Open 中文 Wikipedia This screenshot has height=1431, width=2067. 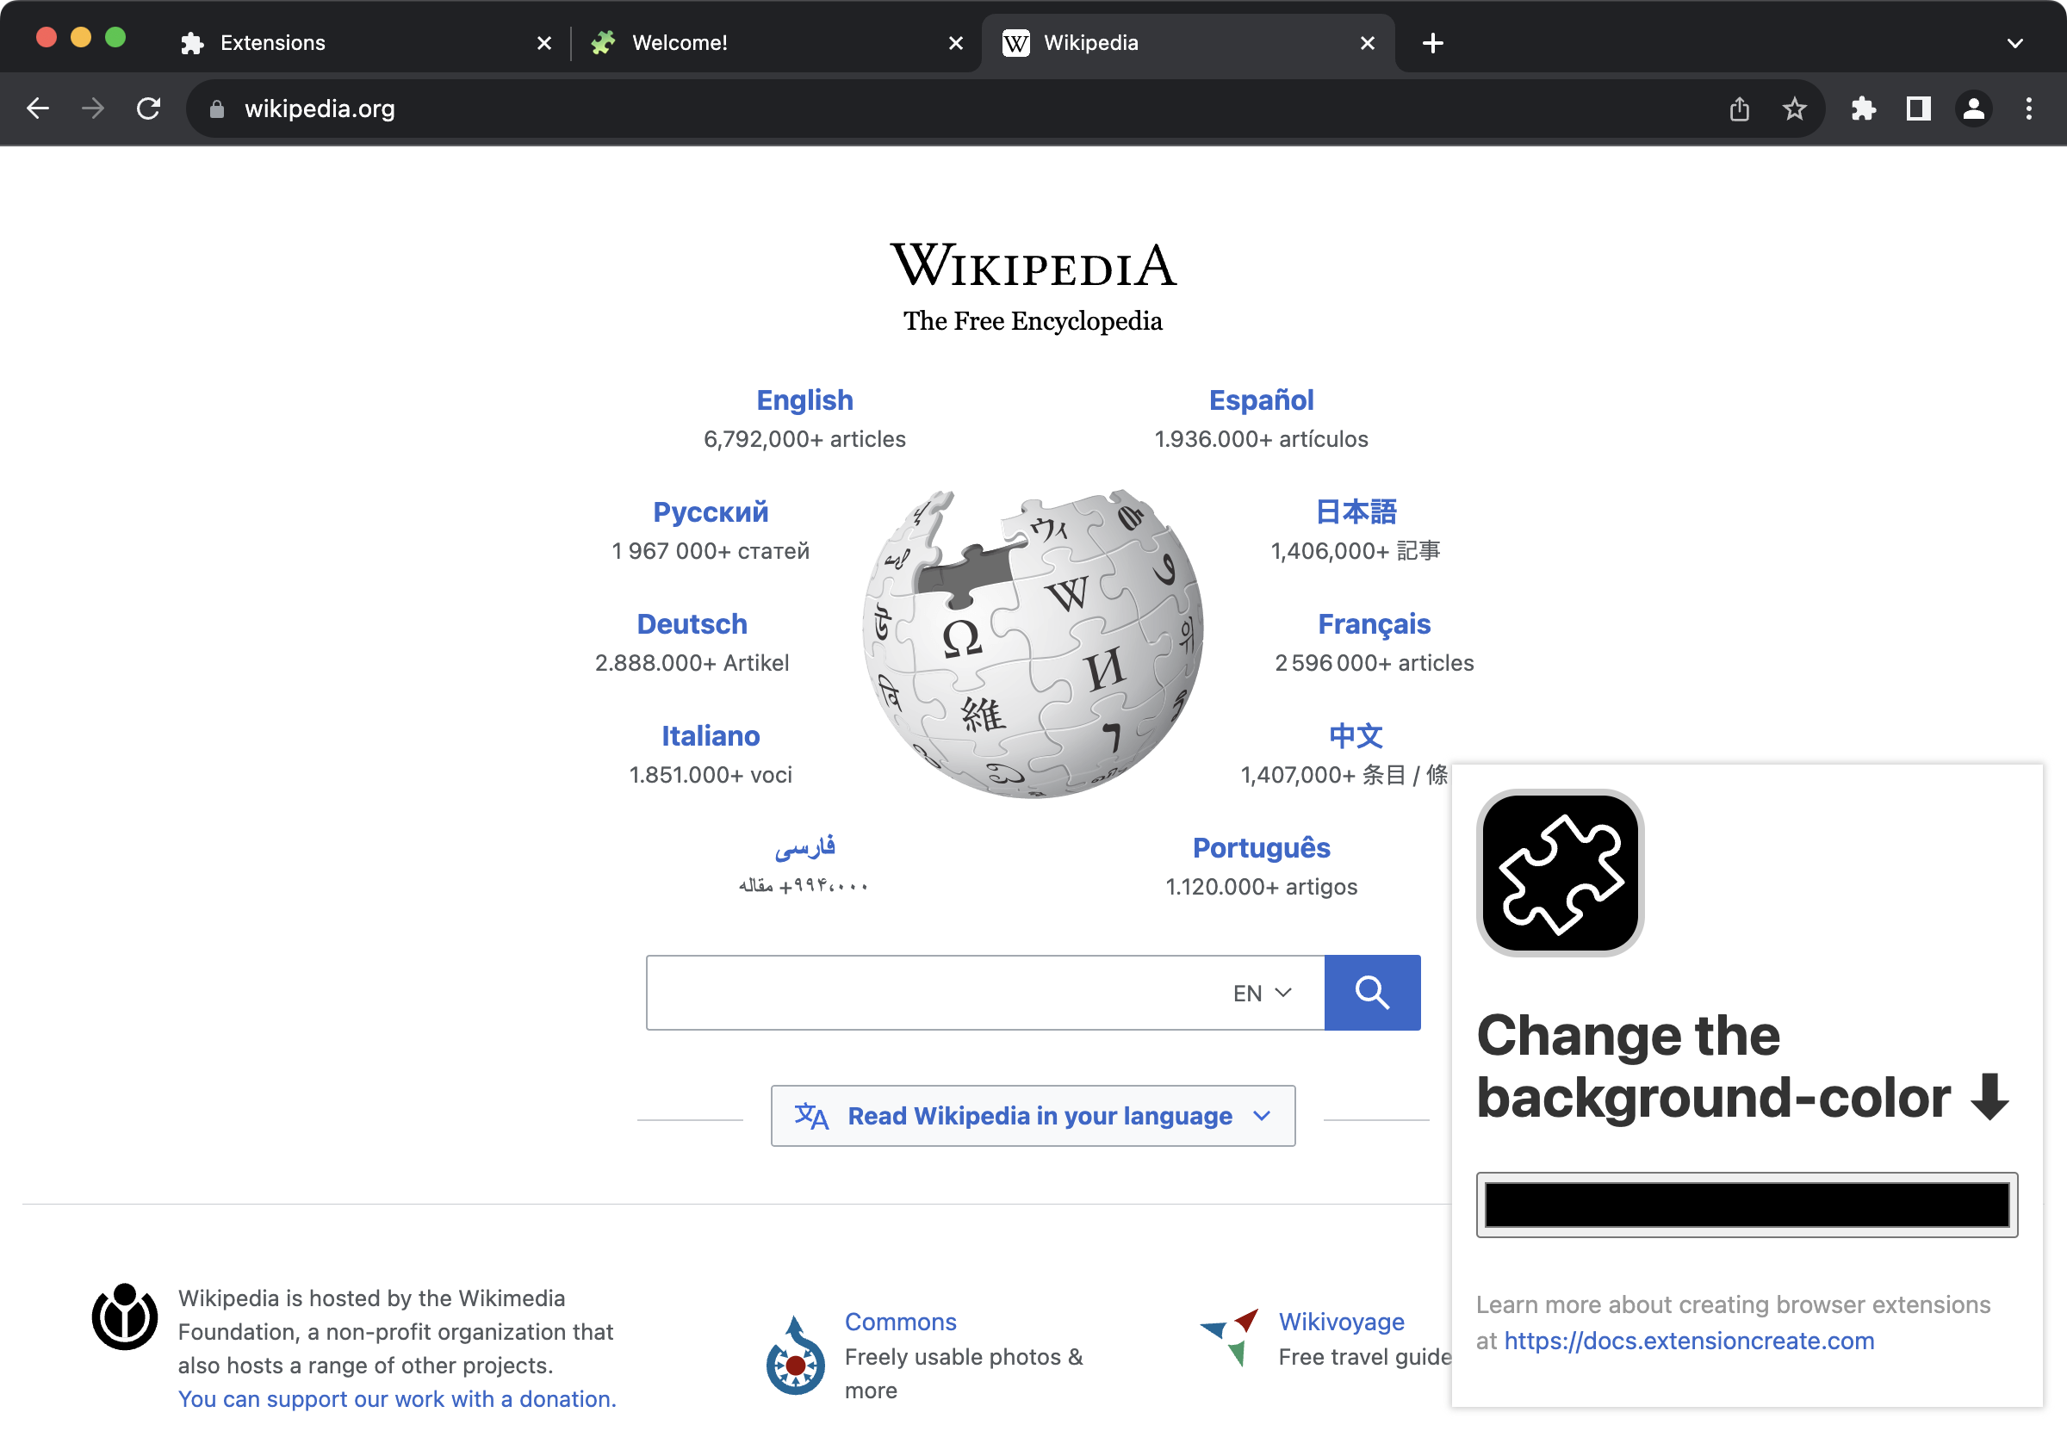click(1356, 736)
